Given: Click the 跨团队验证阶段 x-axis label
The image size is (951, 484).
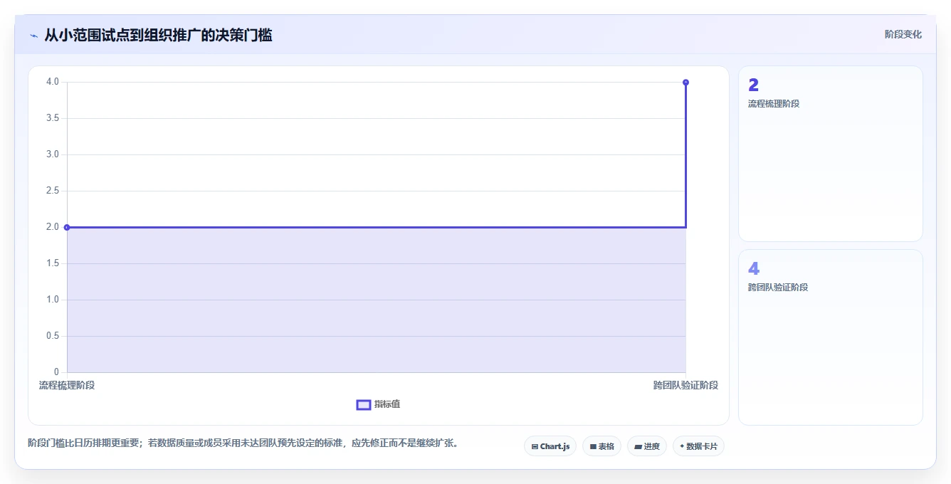Looking at the screenshot, I should click(x=685, y=385).
